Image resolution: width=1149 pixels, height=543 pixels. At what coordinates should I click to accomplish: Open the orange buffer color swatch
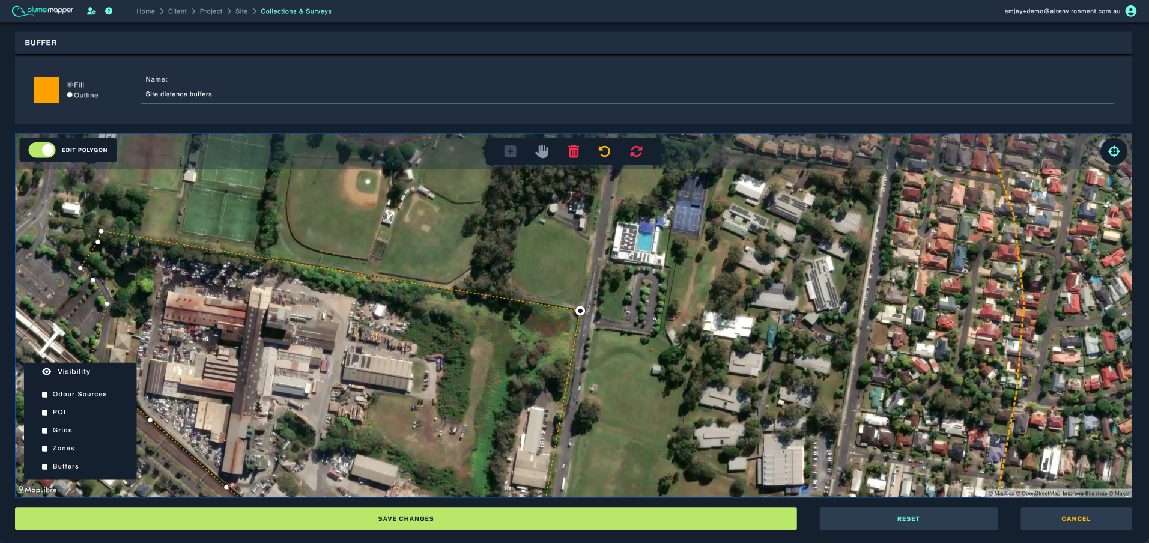tap(46, 90)
